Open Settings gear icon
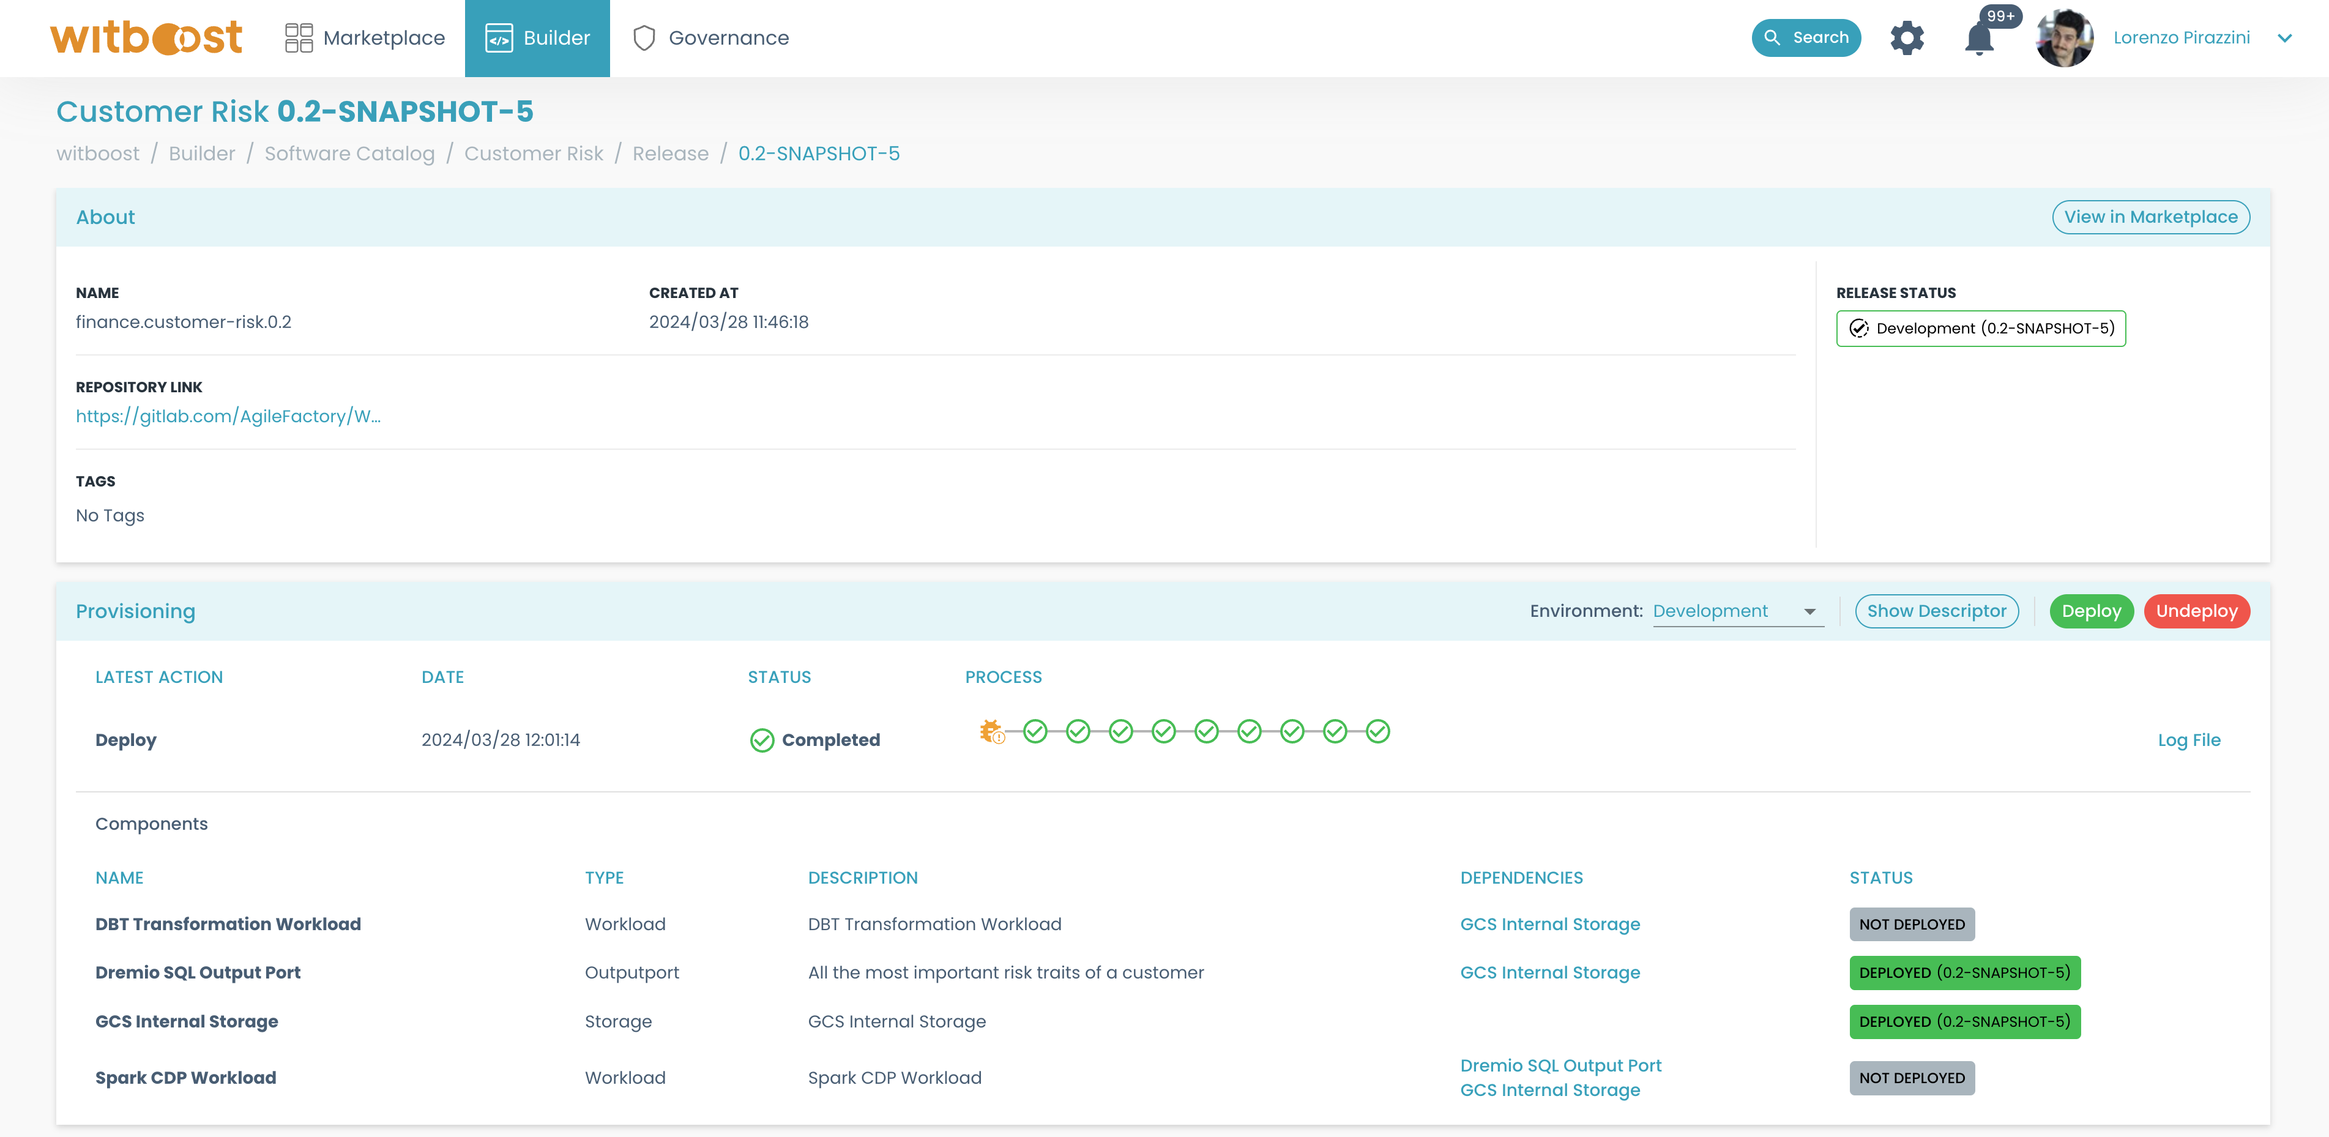The width and height of the screenshot is (2329, 1137). 1909,37
